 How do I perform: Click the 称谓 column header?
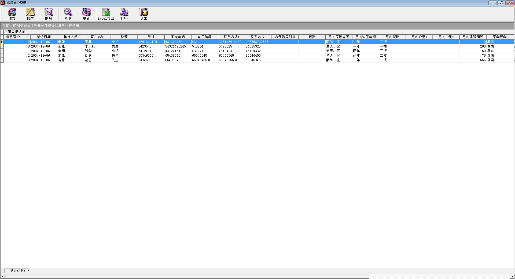124,37
